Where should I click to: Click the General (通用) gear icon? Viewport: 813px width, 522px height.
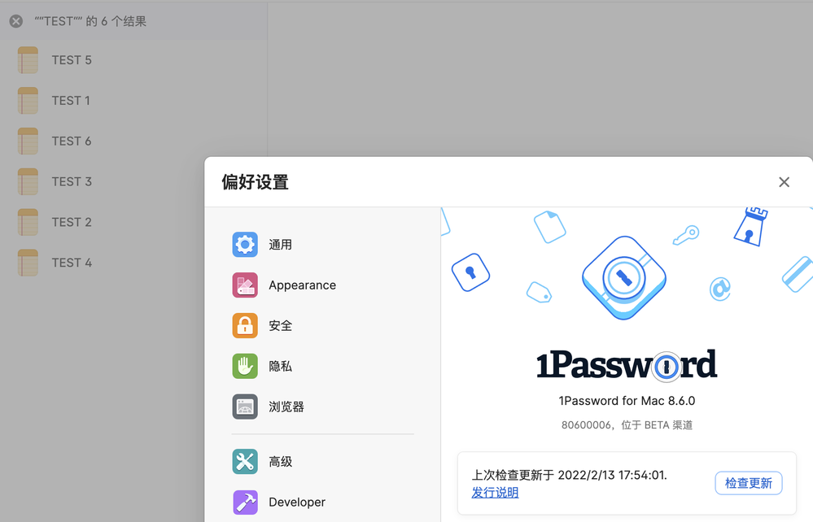click(x=245, y=245)
